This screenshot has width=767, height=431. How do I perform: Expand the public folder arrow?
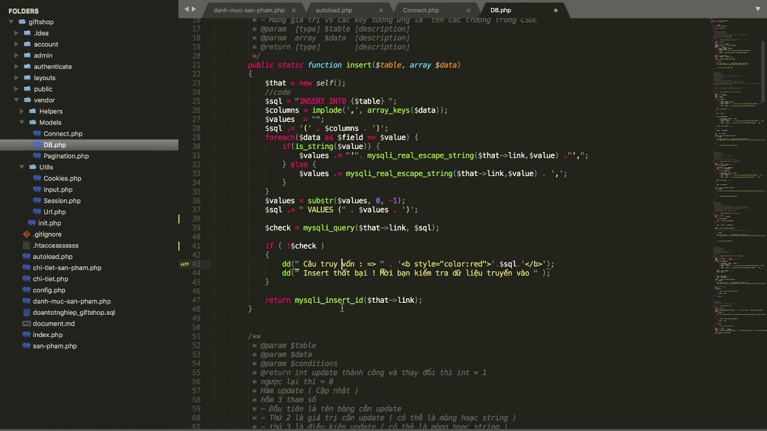pos(16,89)
